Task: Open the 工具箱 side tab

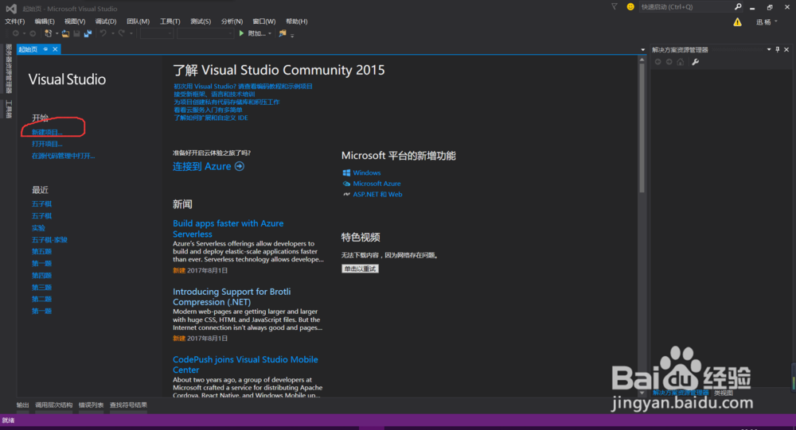Action: [x=9, y=109]
